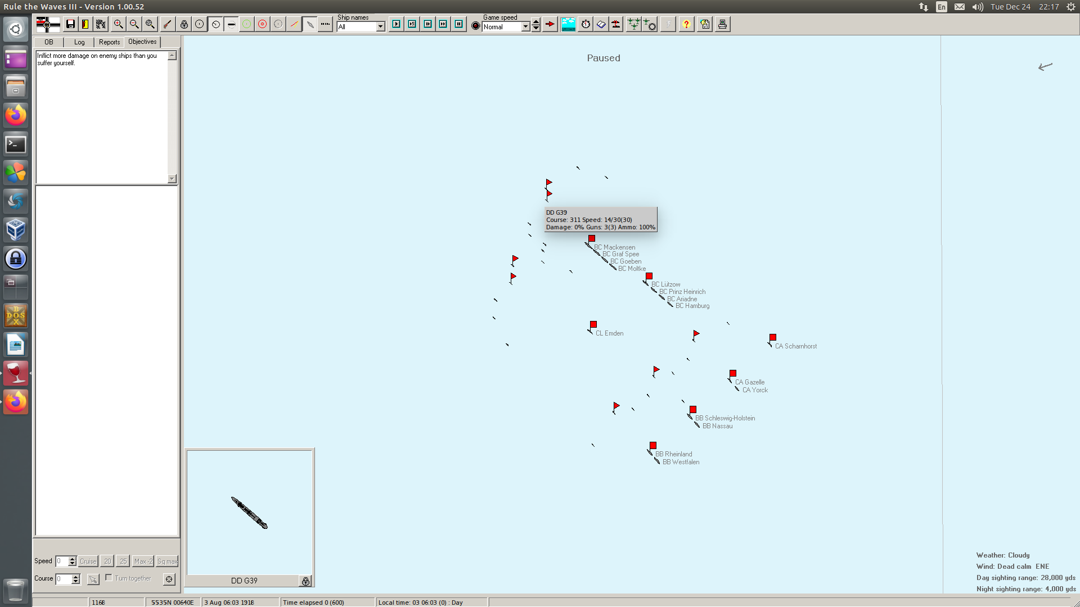Click the pause playback button

(459, 24)
